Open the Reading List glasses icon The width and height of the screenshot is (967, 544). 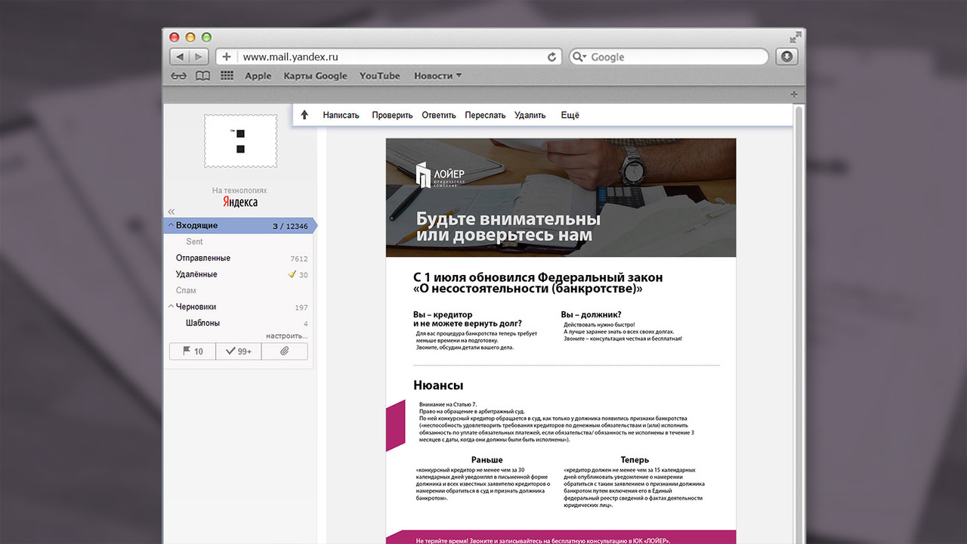tap(179, 76)
